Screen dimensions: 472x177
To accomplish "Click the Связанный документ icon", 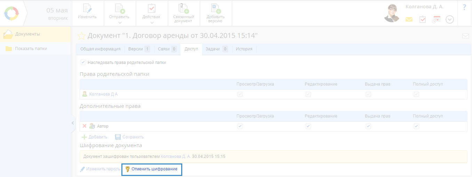I will coord(183,9).
